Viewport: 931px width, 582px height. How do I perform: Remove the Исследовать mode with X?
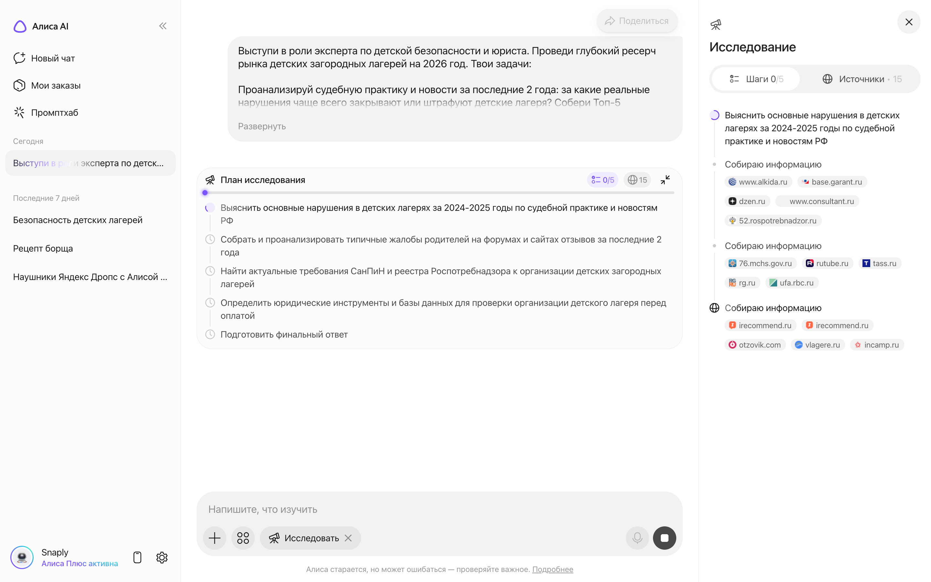point(348,538)
